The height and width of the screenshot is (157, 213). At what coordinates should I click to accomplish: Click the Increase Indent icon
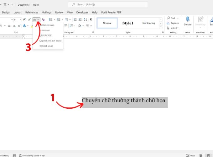coord(80,19)
